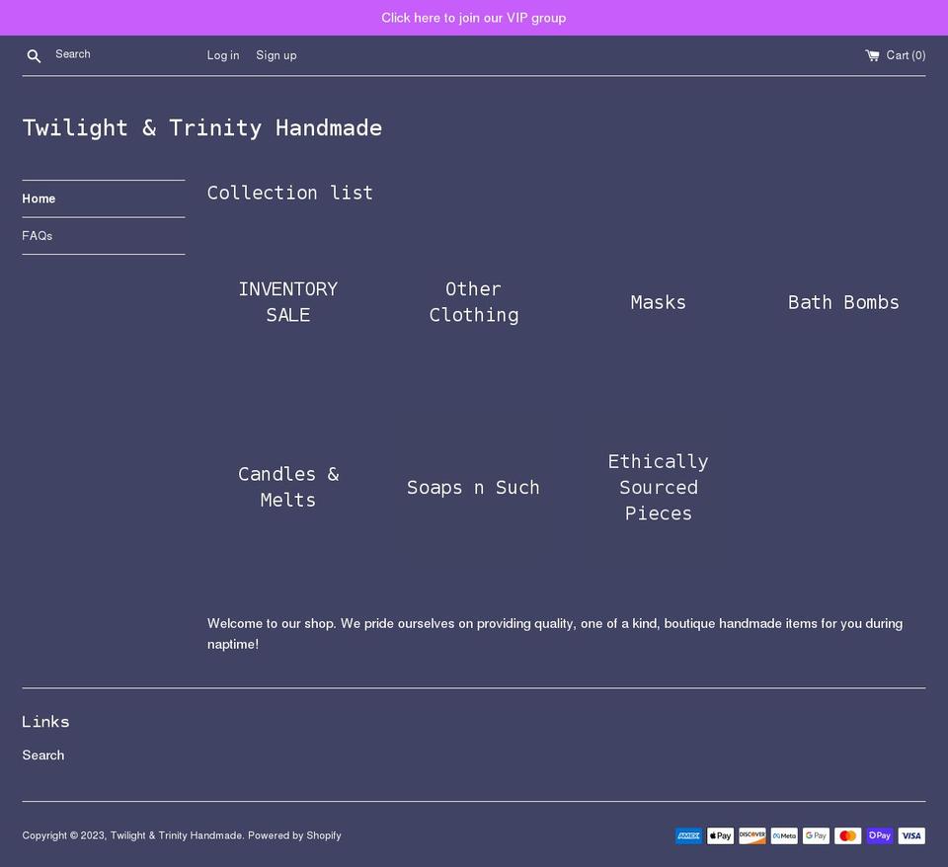
Task: Click the Meta Pay payment icon
Action: (x=783, y=835)
